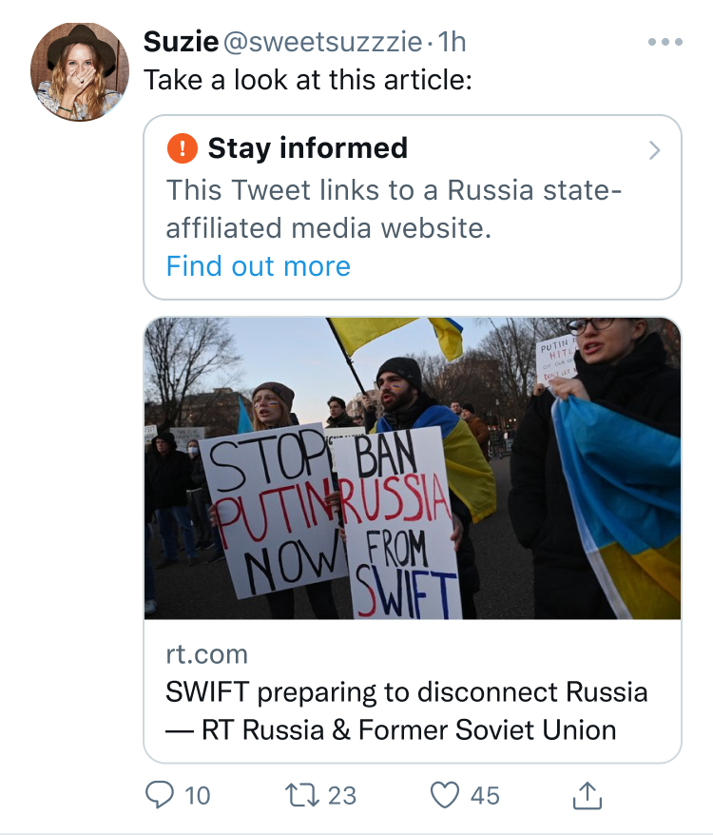Click the like count of 45

point(485,795)
